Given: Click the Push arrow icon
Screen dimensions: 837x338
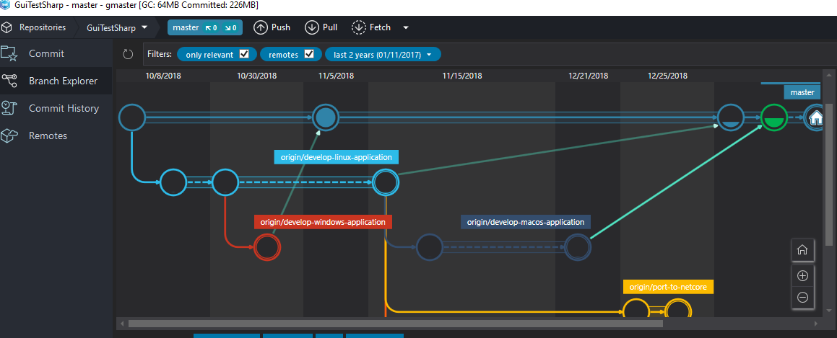Looking at the screenshot, I should [x=261, y=27].
